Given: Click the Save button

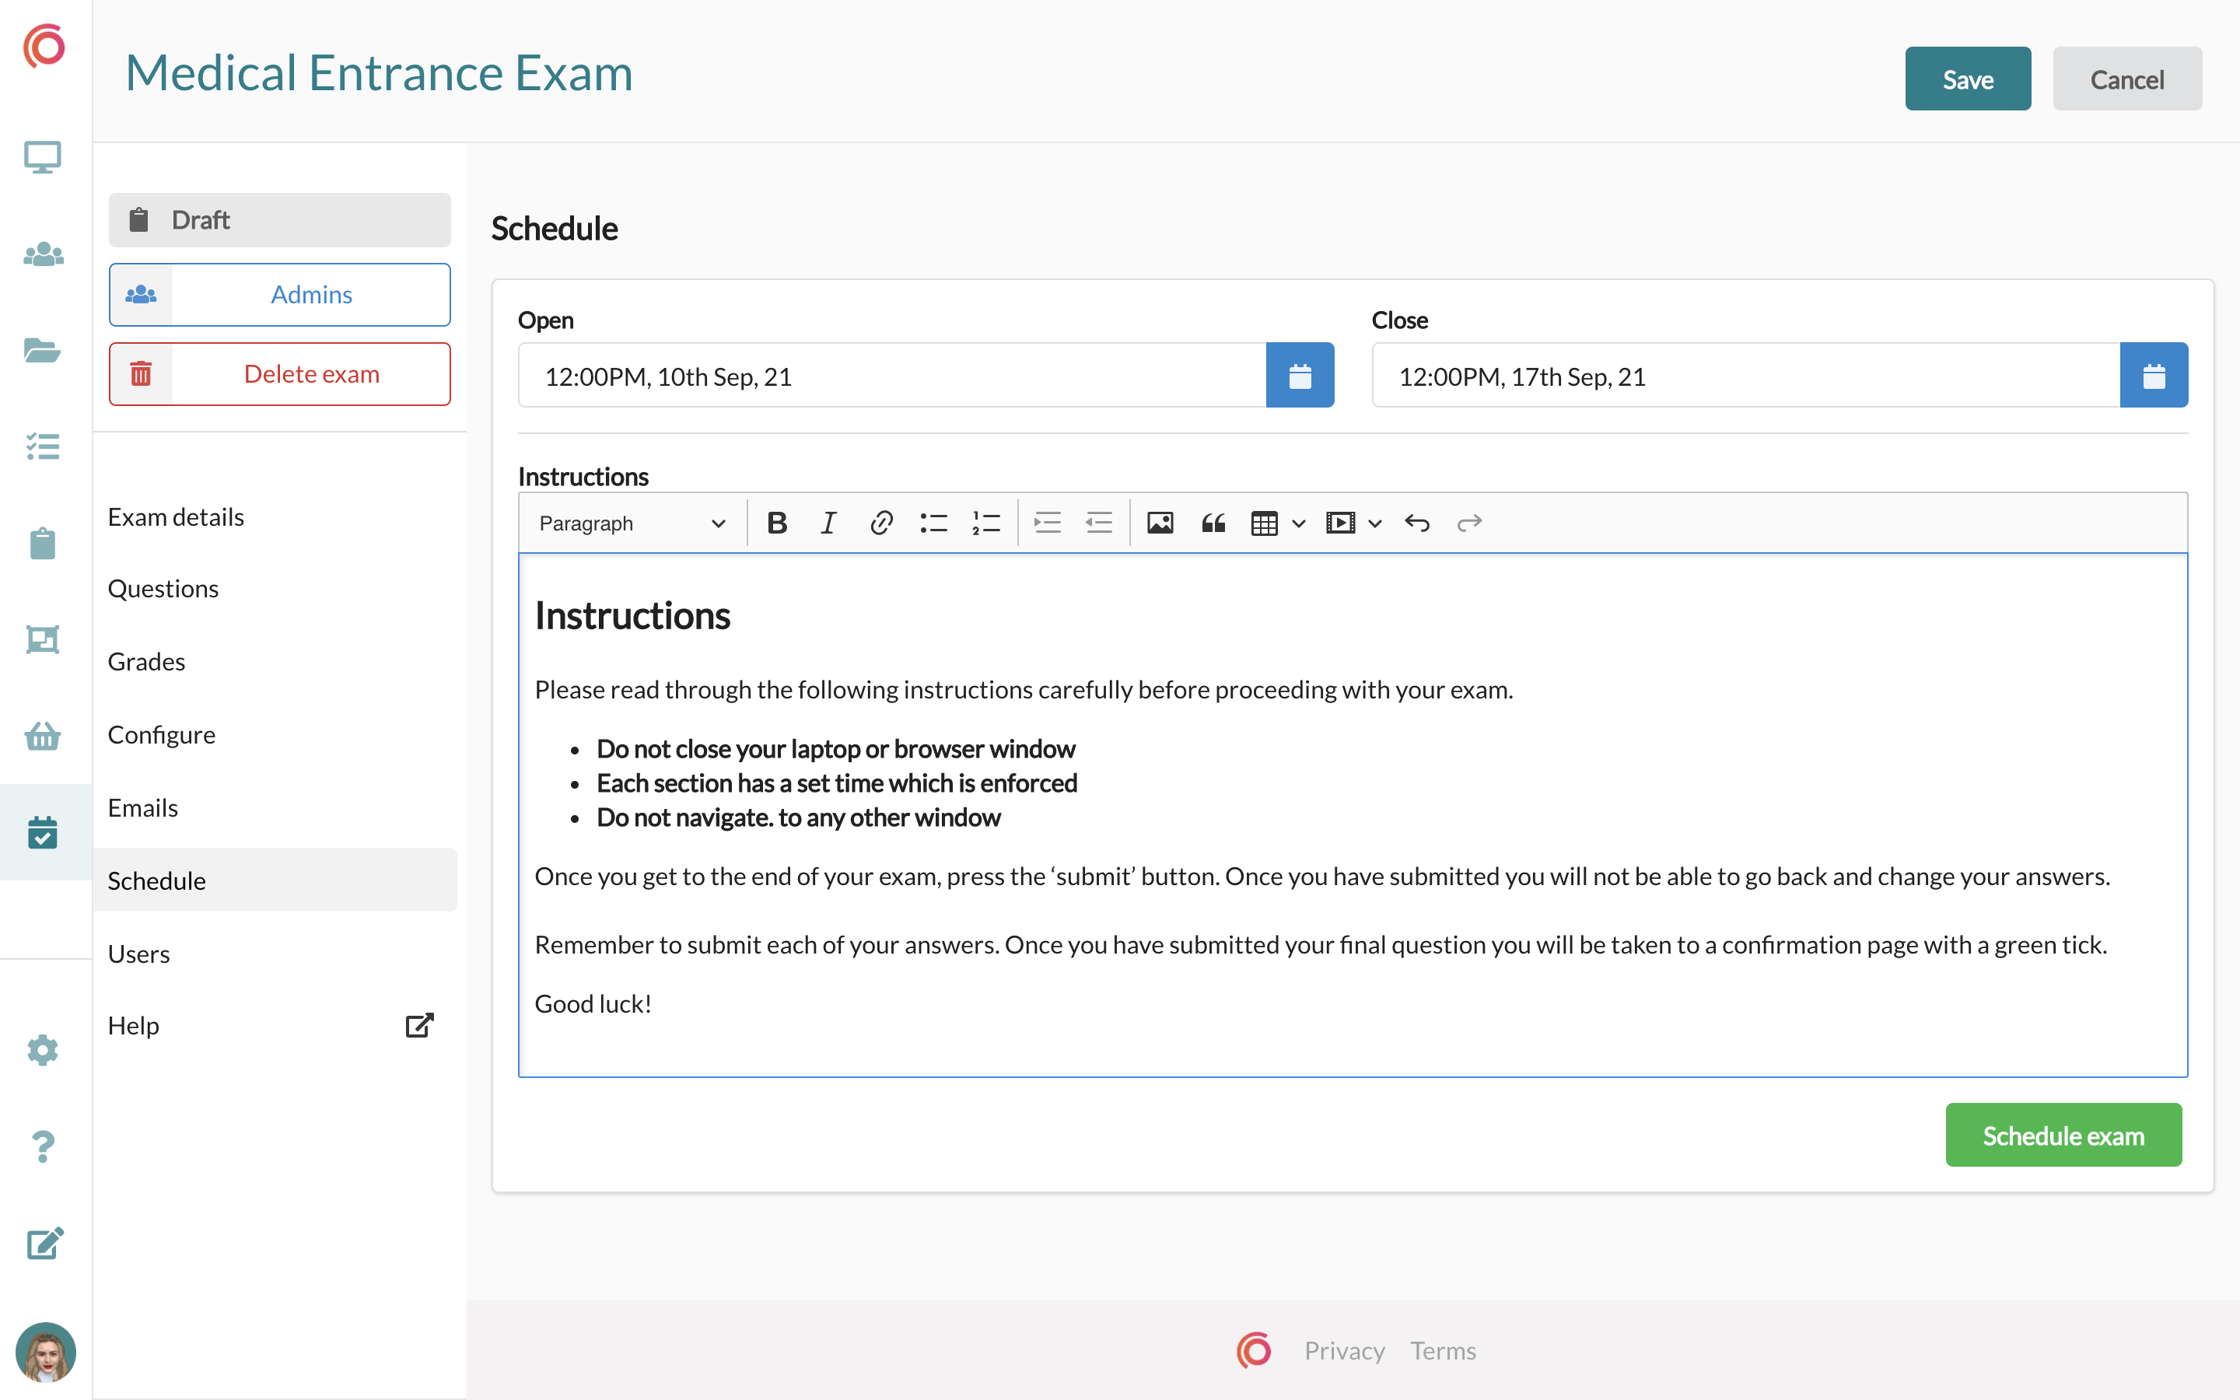Looking at the screenshot, I should point(1967,79).
